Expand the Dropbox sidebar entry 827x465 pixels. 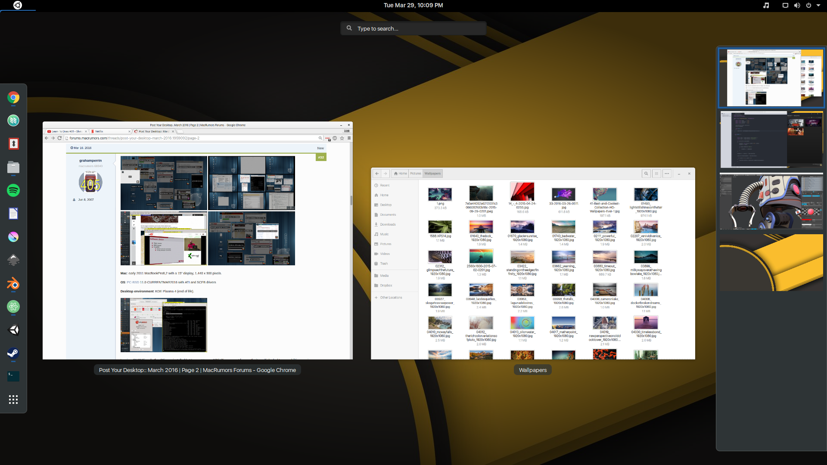tap(388, 285)
